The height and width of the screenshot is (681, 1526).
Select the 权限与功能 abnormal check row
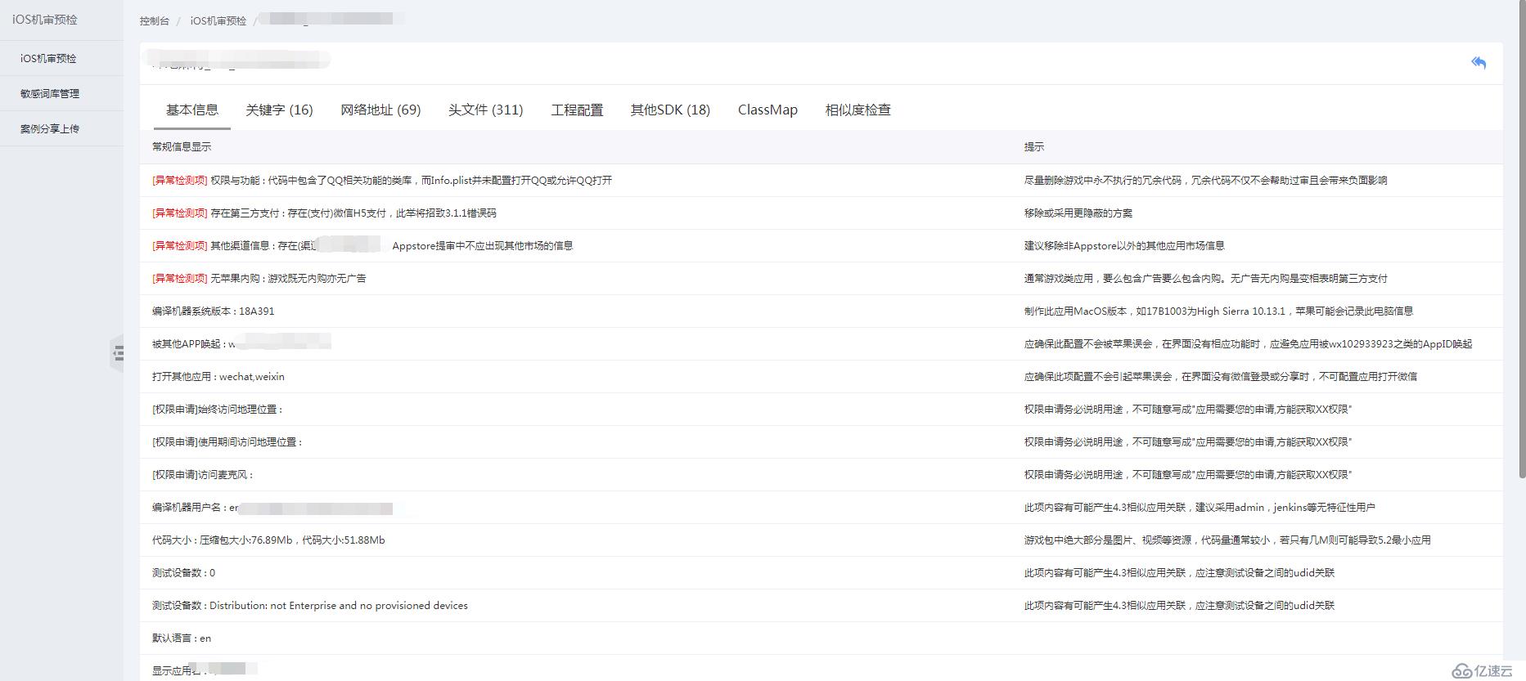pos(822,181)
